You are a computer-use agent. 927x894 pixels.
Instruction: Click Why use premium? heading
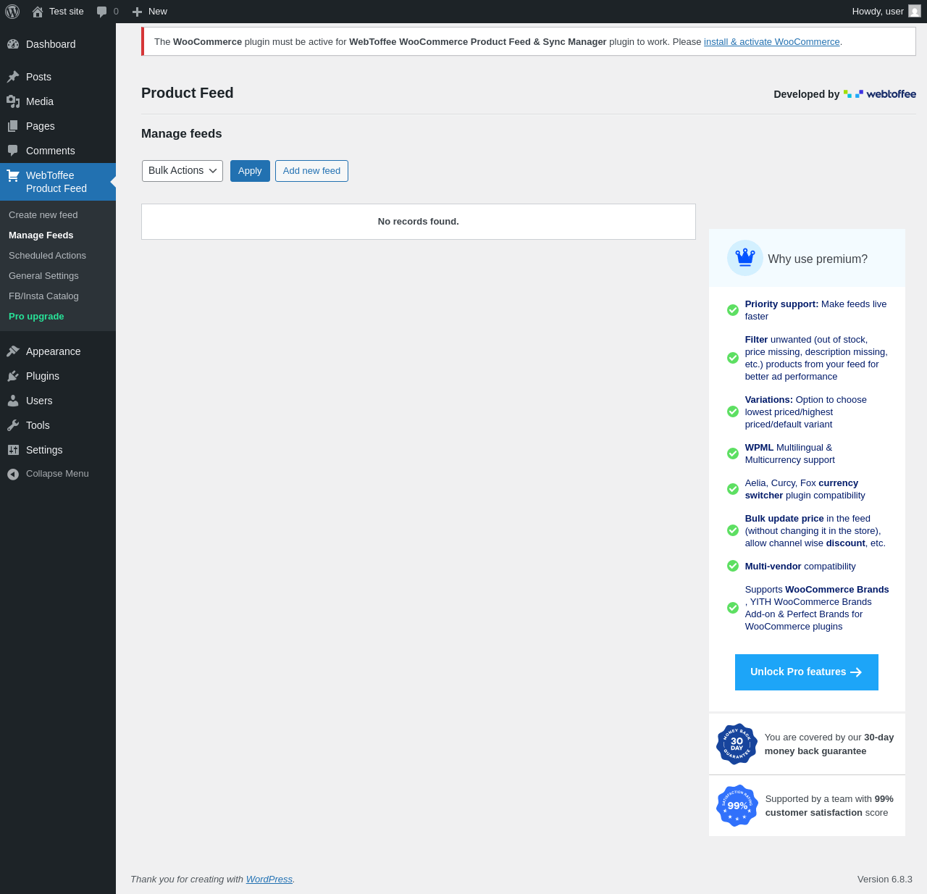point(818,259)
